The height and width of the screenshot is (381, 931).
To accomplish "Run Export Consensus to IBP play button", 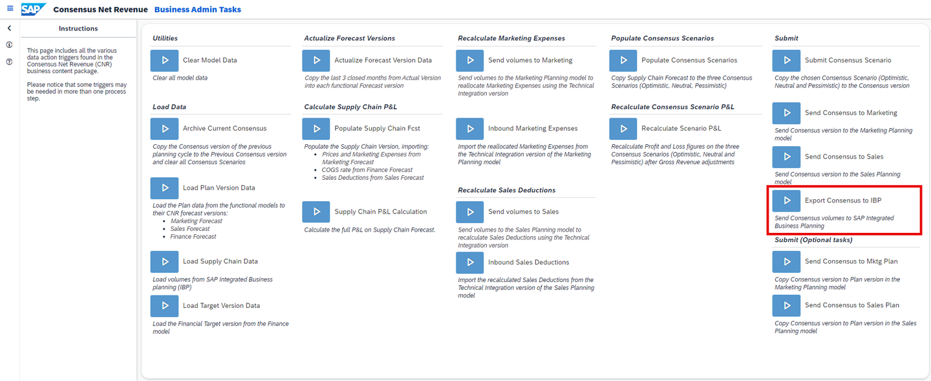I will [787, 201].
